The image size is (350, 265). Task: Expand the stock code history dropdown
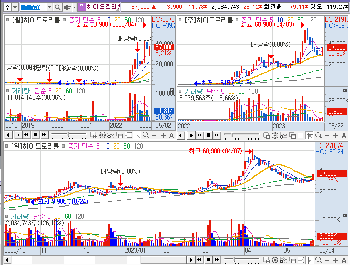pos(50,7)
